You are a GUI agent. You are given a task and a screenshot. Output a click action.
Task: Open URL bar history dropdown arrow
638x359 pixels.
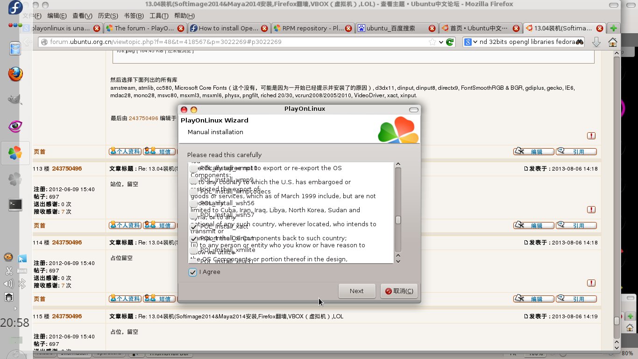click(441, 42)
